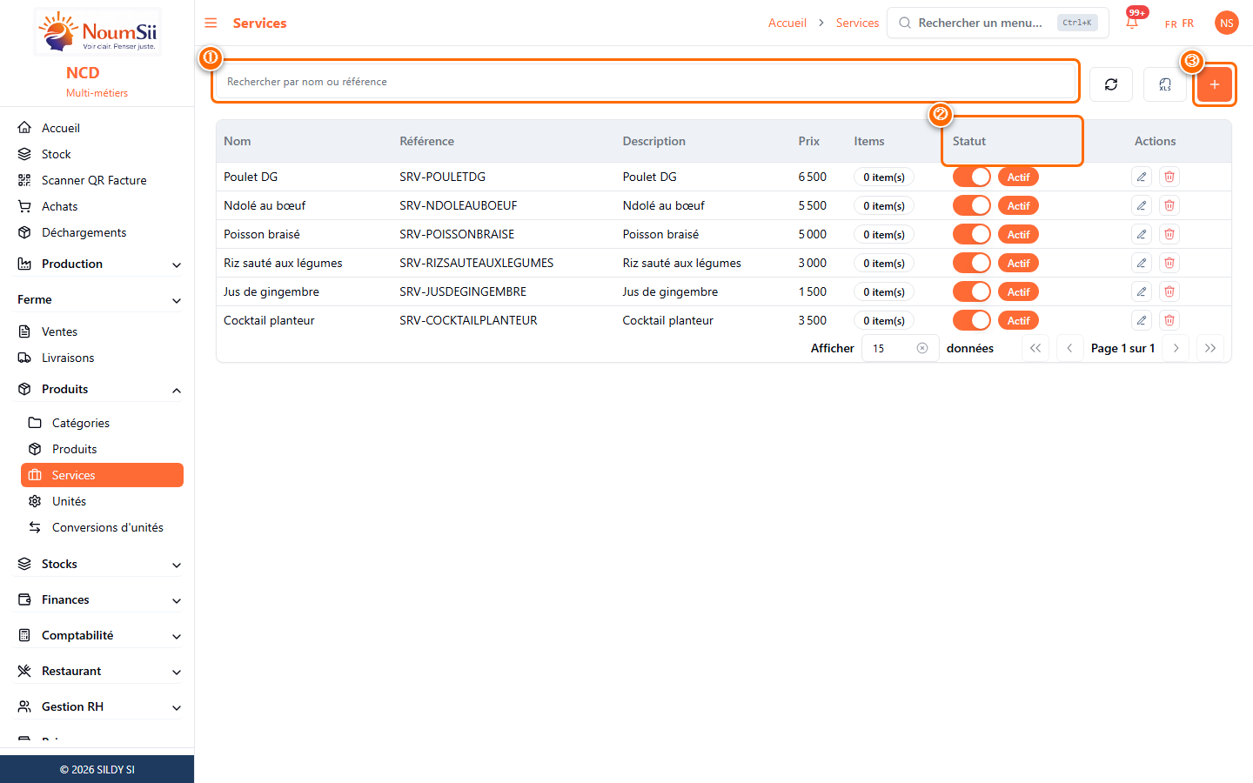Export services to XLS file
1253x783 pixels.
(1165, 84)
